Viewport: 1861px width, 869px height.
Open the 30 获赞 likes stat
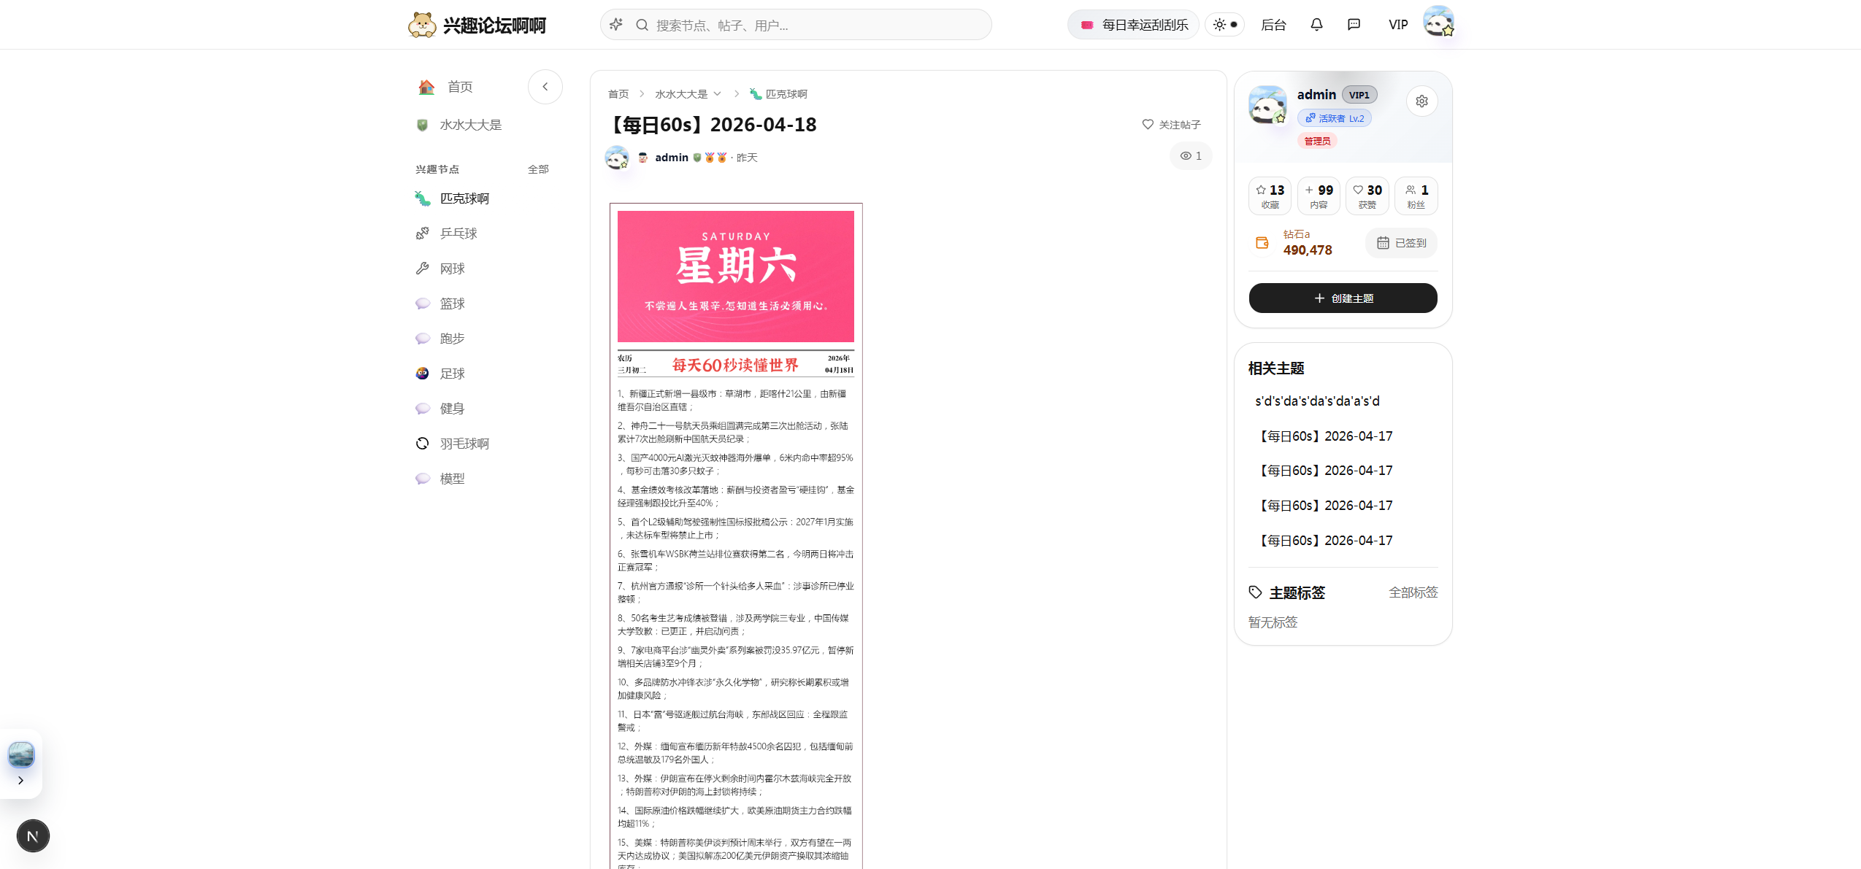(x=1367, y=196)
